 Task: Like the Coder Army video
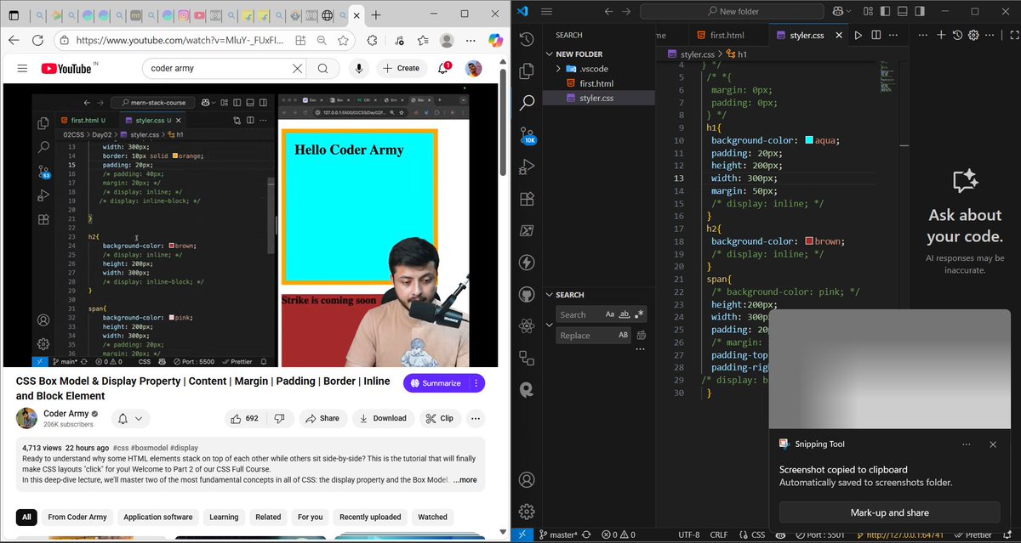click(246, 418)
